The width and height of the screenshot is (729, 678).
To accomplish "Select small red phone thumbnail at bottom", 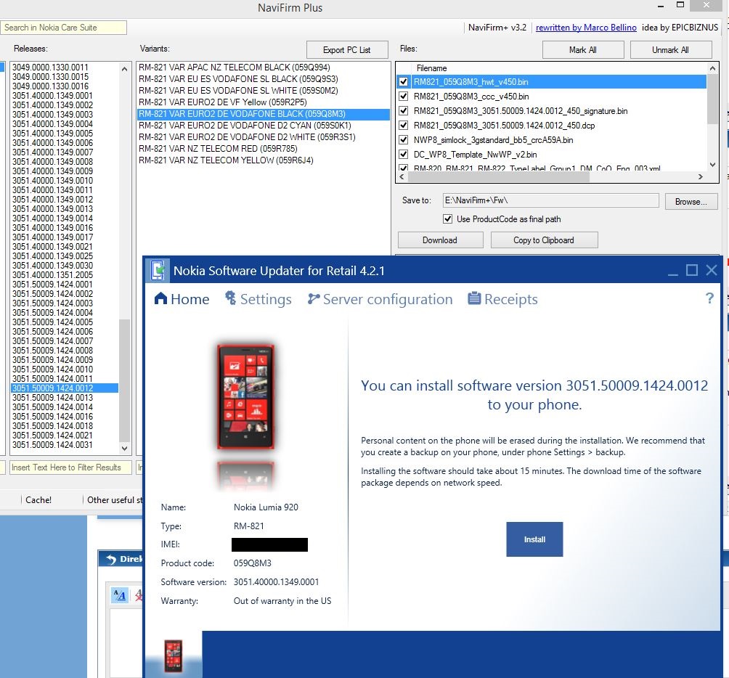I will 173,655.
